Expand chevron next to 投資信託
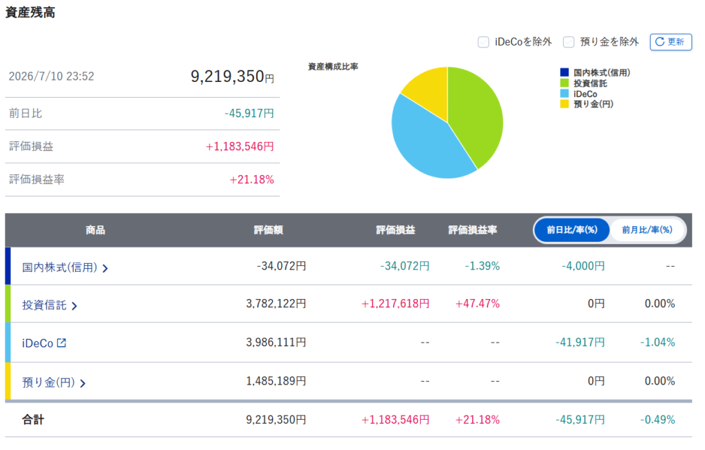This screenshot has height=450, width=705. (x=74, y=306)
